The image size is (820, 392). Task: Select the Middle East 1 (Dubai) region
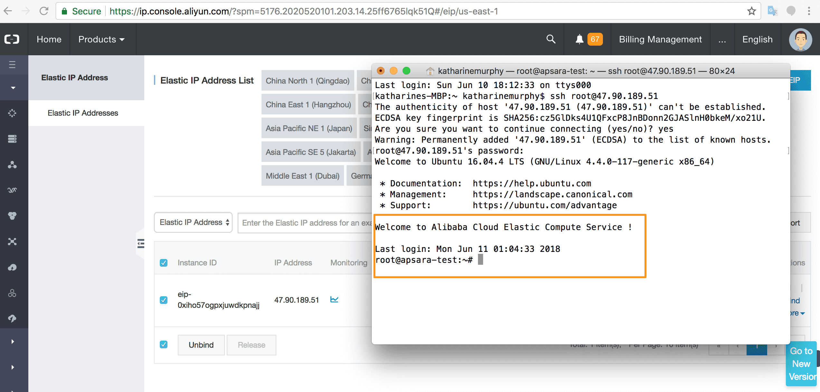click(302, 176)
